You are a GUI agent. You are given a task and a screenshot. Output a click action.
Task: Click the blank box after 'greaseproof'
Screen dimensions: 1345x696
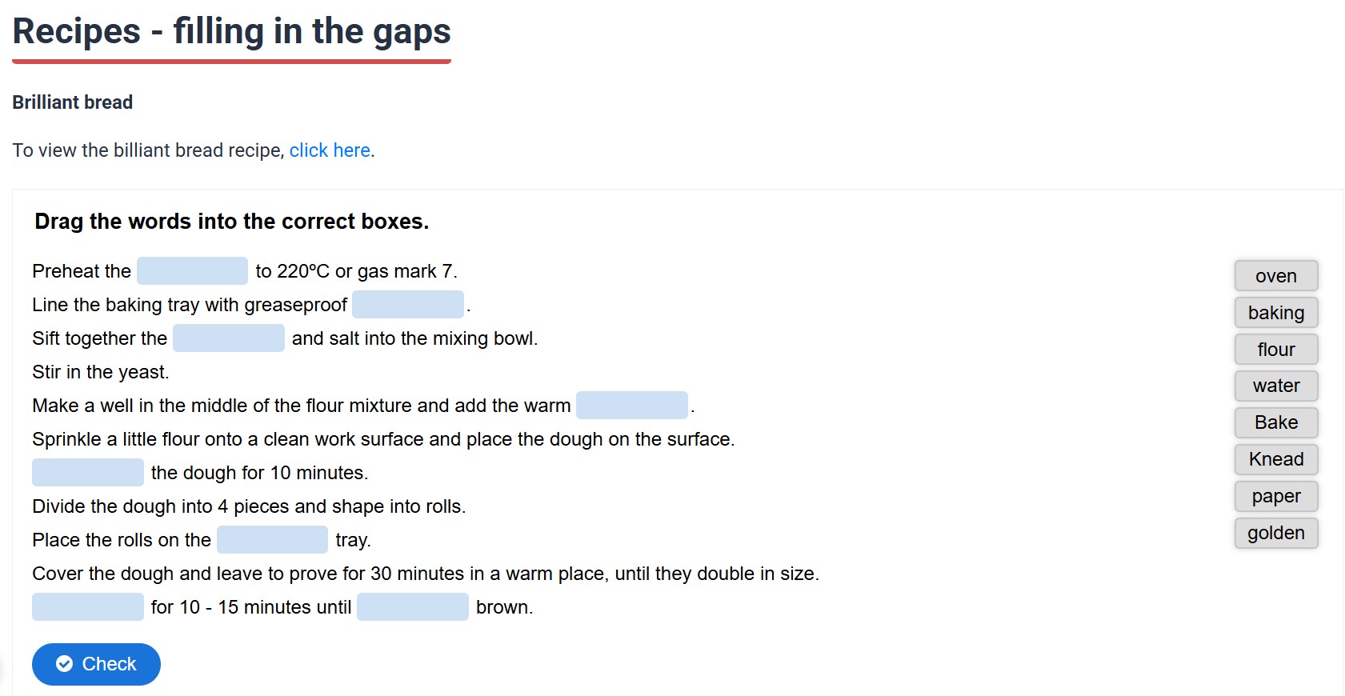point(408,305)
